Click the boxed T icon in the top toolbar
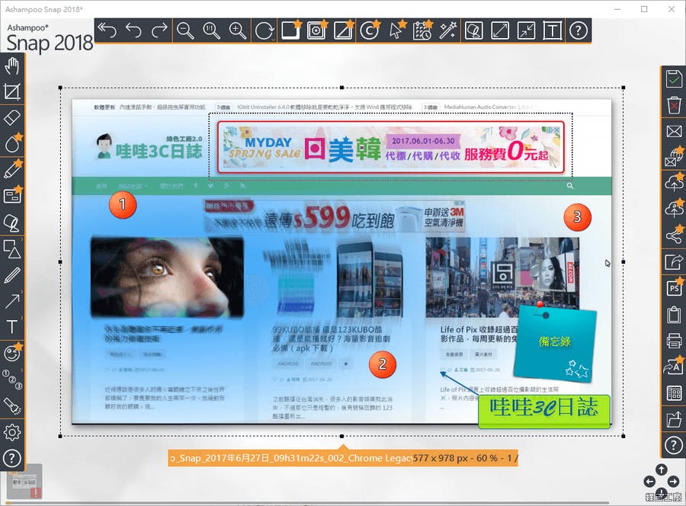Screen dimensions: 686x506 [x=552, y=30]
